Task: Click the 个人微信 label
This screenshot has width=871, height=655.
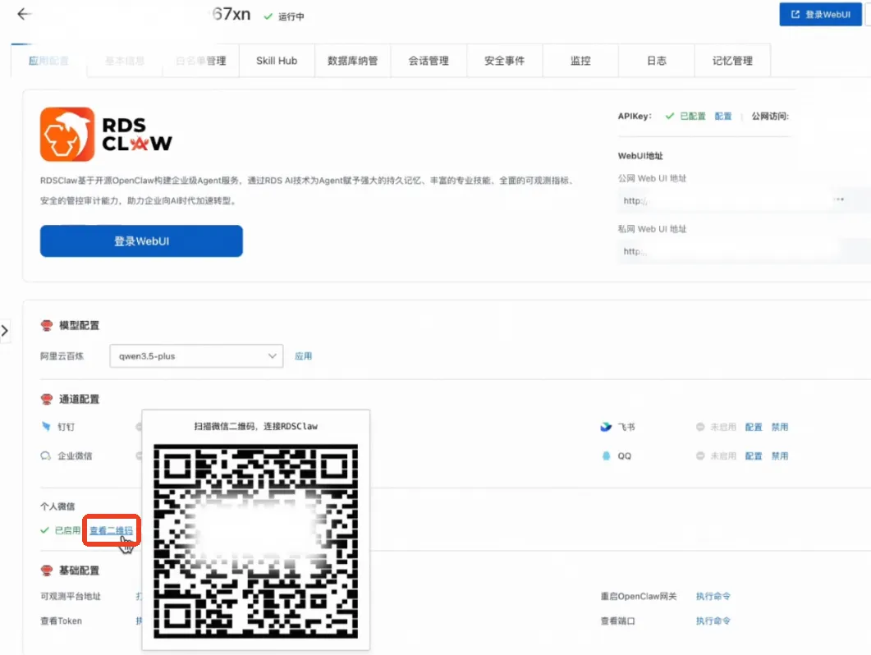Action: point(57,506)
